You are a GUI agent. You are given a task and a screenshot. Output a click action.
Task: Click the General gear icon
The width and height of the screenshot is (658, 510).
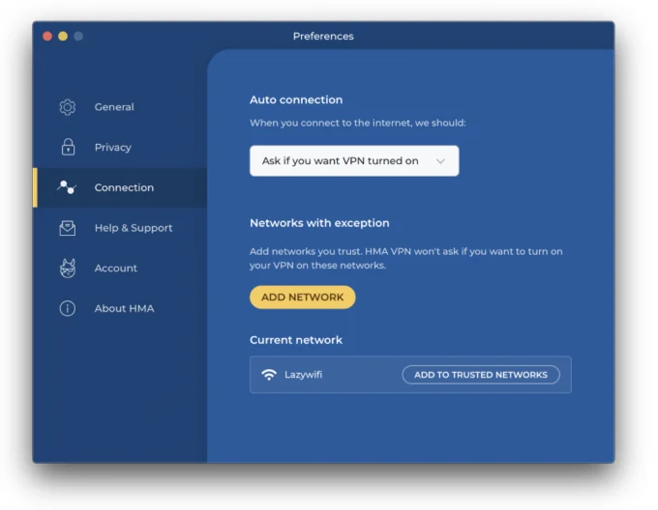pos(67,107)
